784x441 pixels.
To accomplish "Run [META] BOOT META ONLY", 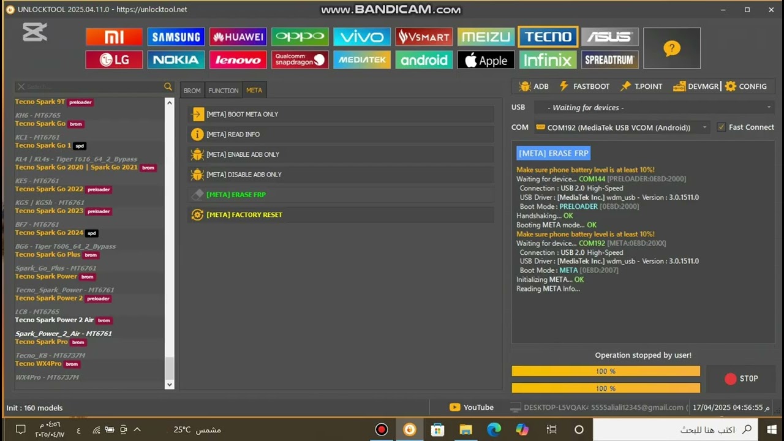I will click(341, 115).
